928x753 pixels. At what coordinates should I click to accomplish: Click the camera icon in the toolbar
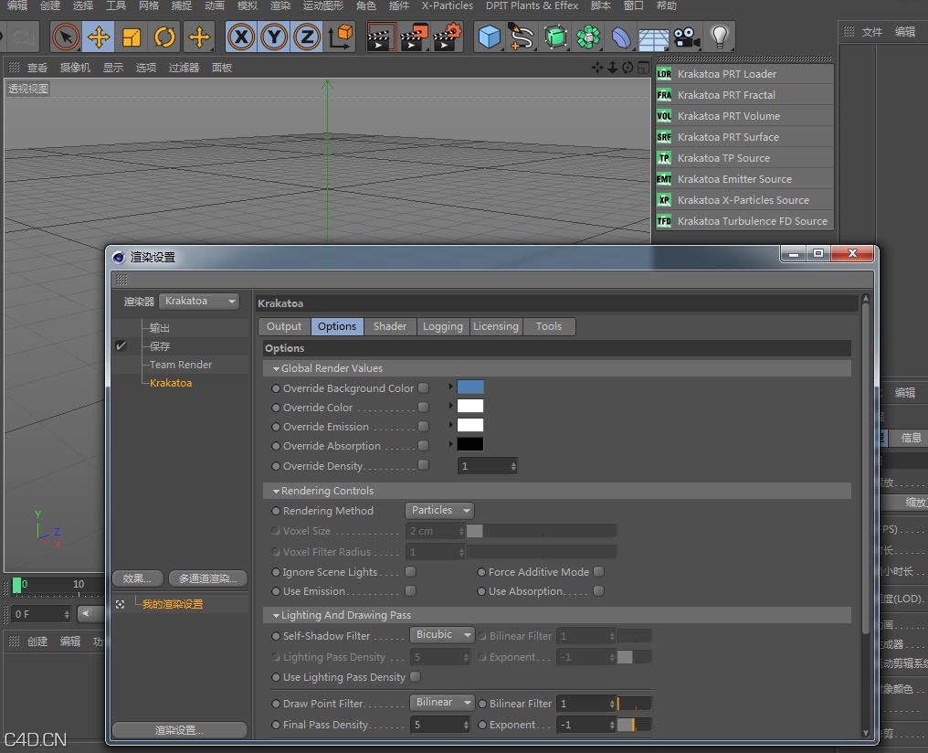pyautogui.click(x=686, y=37)
